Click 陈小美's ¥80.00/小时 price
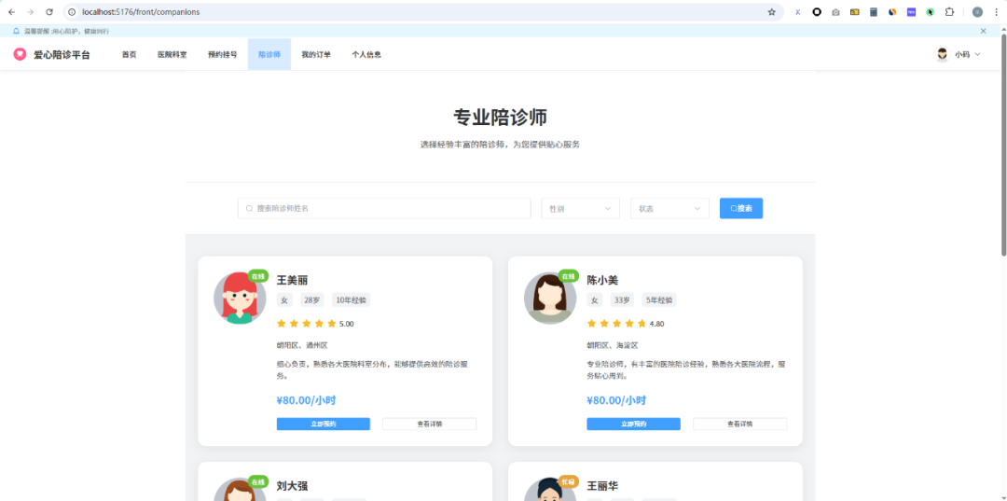Screen dimensions: 1007x501 [x=616, y=401]
